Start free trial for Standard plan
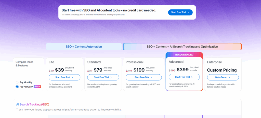Screen dimensions: 261x118 103,77
